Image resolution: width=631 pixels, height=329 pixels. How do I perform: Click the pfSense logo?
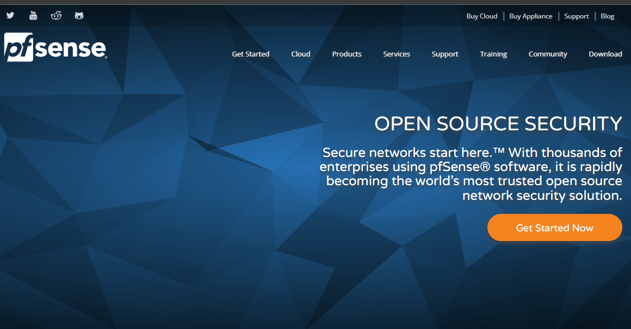coord(55,47)
